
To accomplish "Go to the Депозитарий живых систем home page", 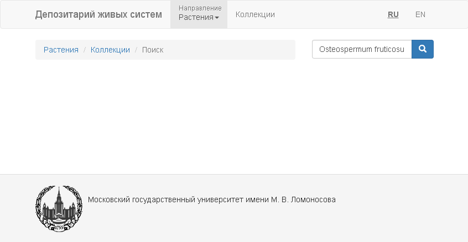I will click(x=98, y=14).
